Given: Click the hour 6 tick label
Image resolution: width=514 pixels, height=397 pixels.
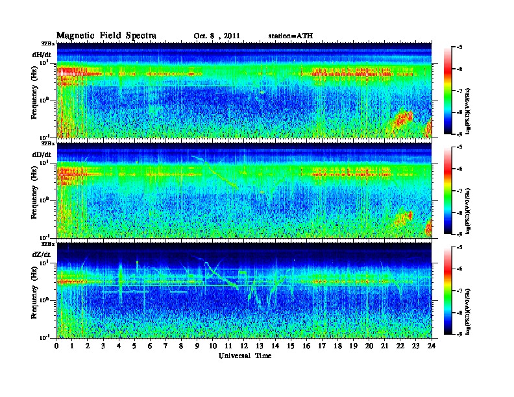Looking at the screenshot, I should (150, 346).
